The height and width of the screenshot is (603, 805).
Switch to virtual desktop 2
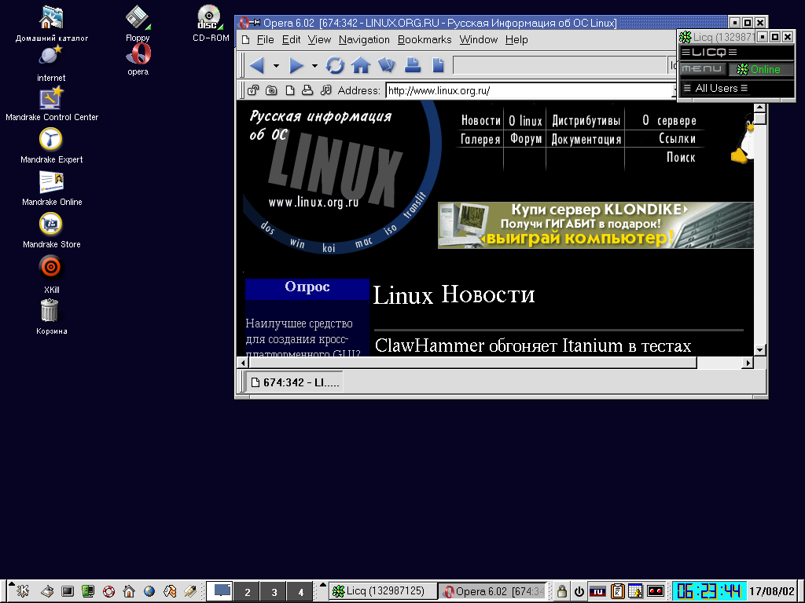coord(247,592)
